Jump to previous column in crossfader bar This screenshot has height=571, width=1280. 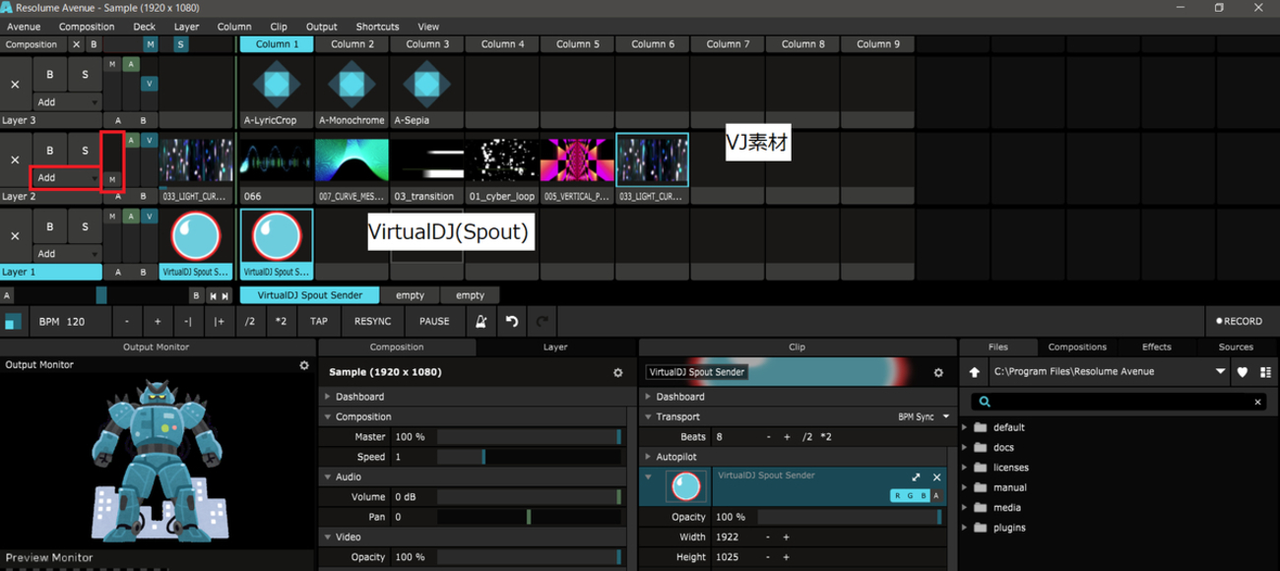(x=213, y=295)
